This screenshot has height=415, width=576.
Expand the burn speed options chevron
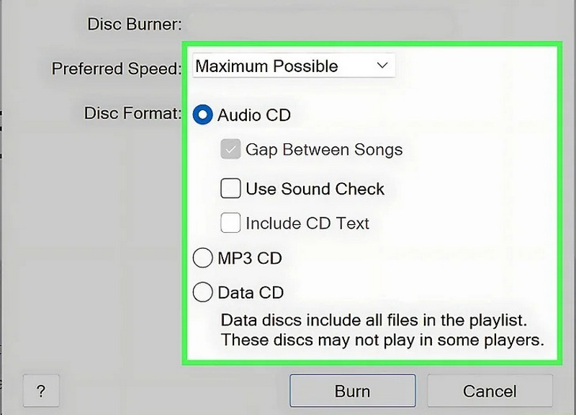pyautogui.click(x=384, y=66)
